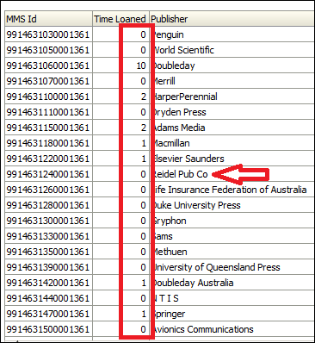
Task: Select MMS Id 9914631470001361
Action: (x=48, y=314)
